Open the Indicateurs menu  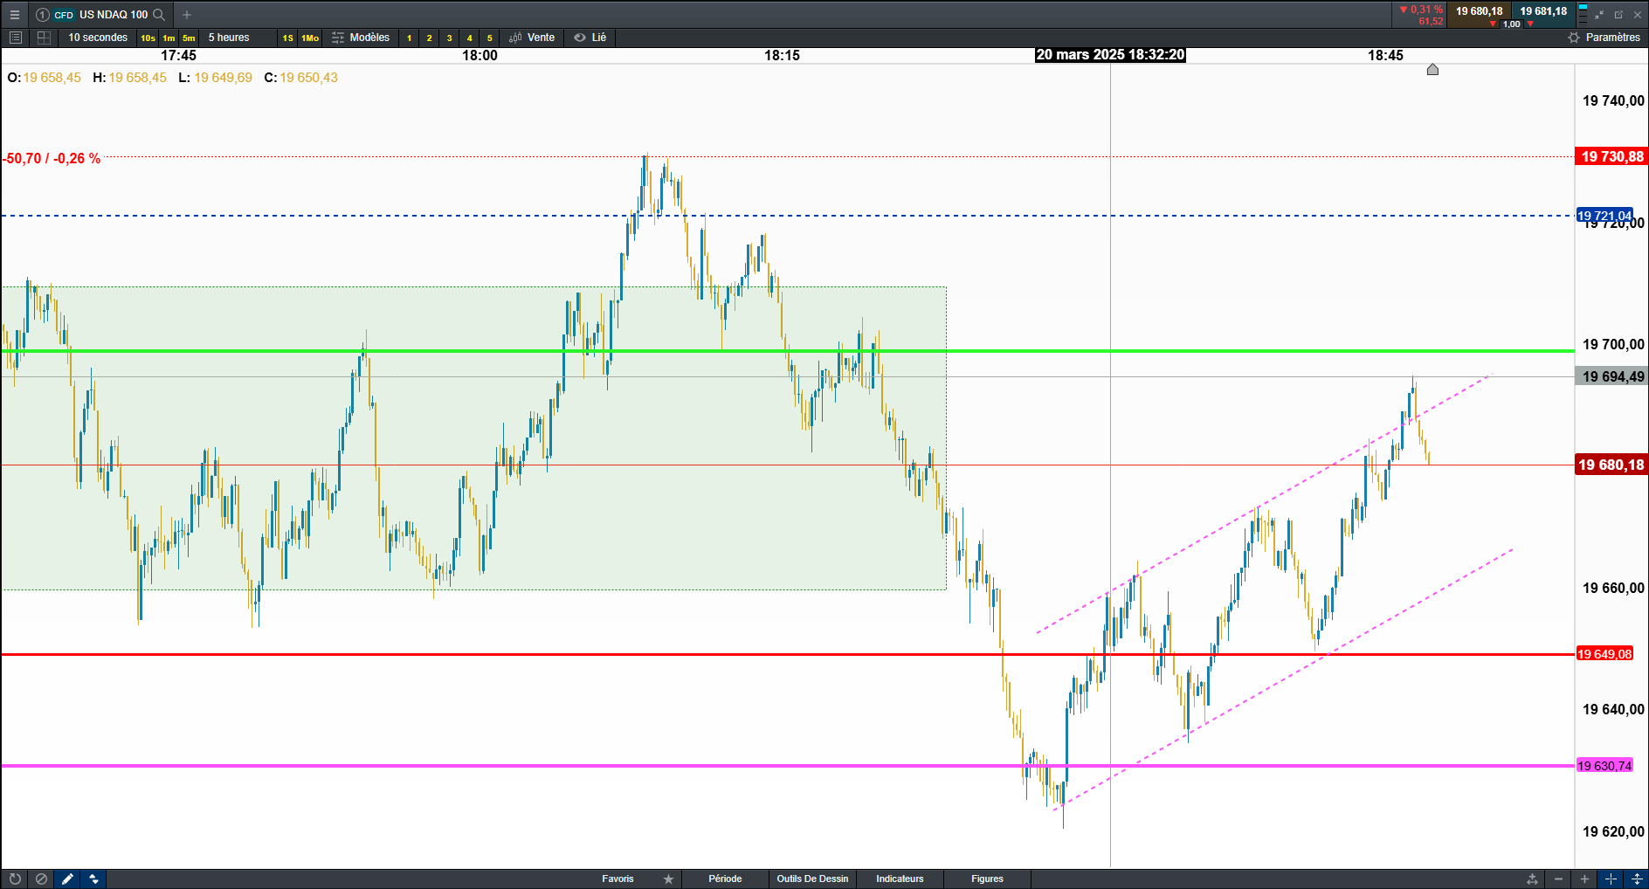(x=900, y=879)
